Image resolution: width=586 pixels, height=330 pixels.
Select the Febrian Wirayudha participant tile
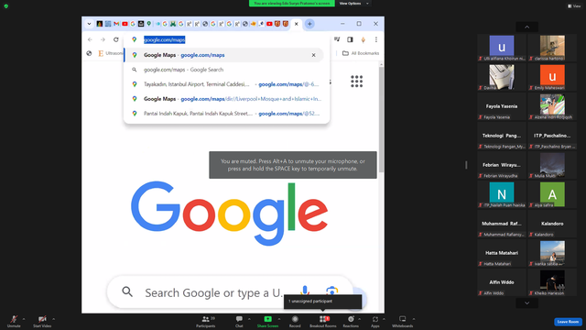502,165
